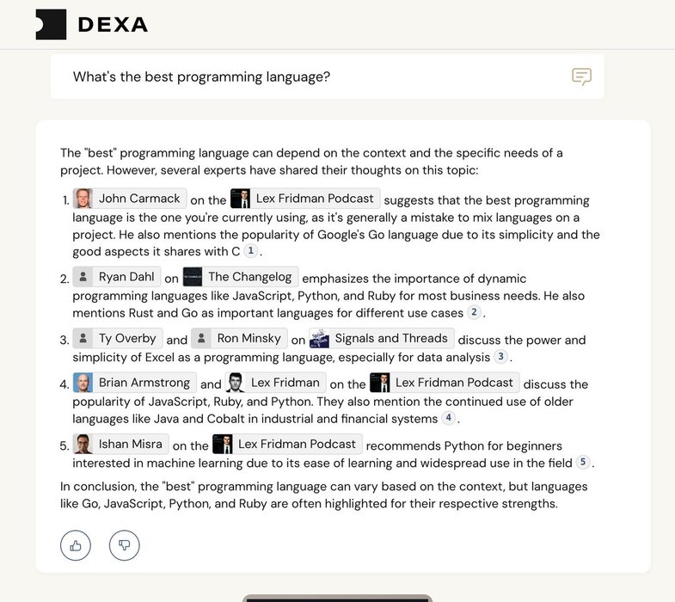
Task: Open Ishan Misra's profile chip
Action: click(120, 445)
